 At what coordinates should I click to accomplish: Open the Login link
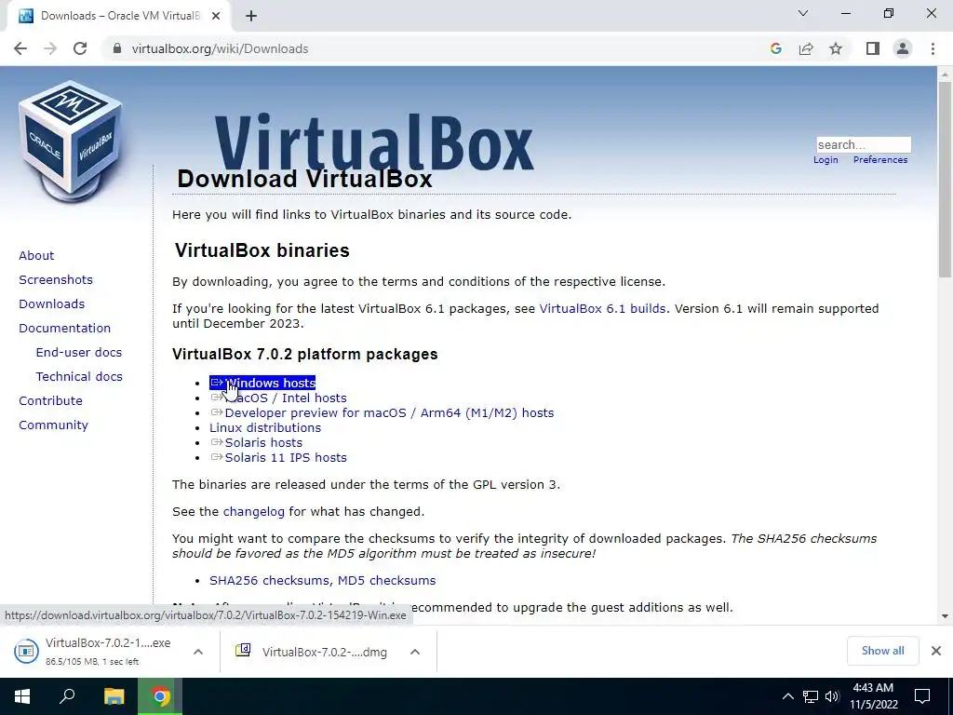coord(825,160)
